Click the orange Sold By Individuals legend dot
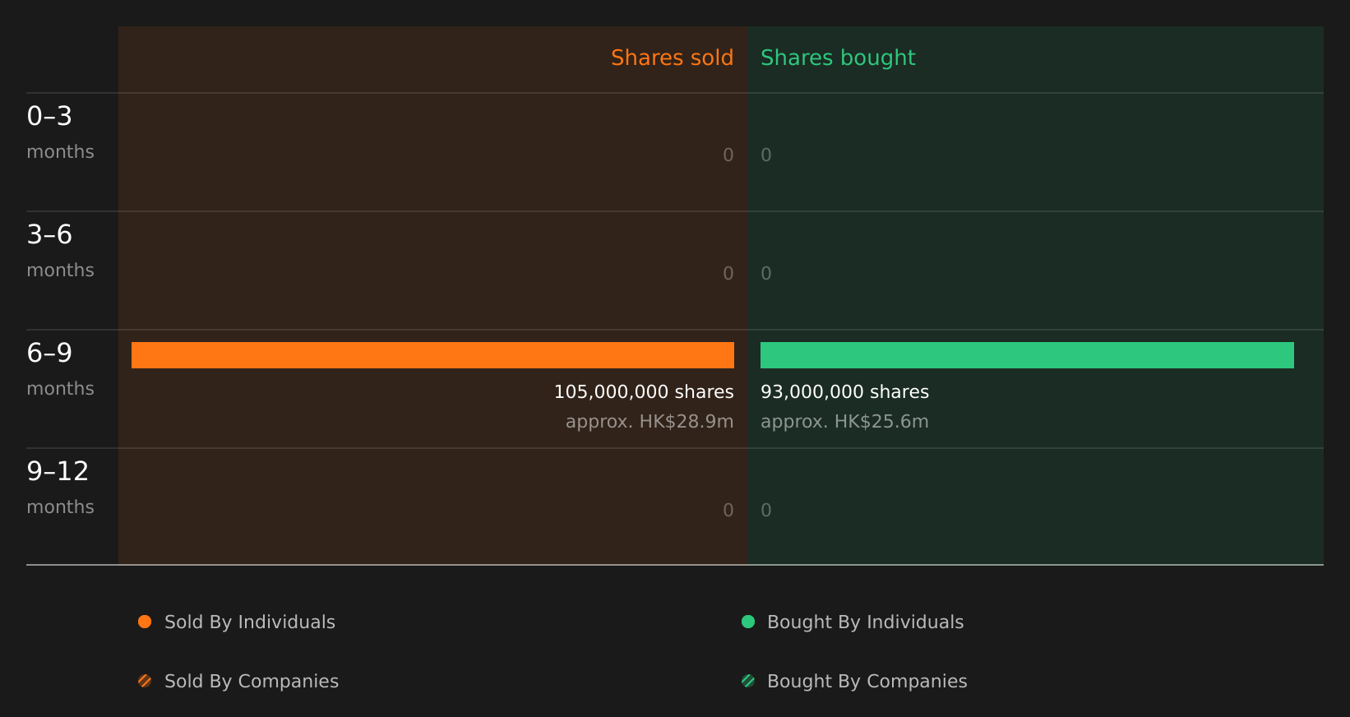This screenshot has width=1350, height=717. [x=145, y=622]
